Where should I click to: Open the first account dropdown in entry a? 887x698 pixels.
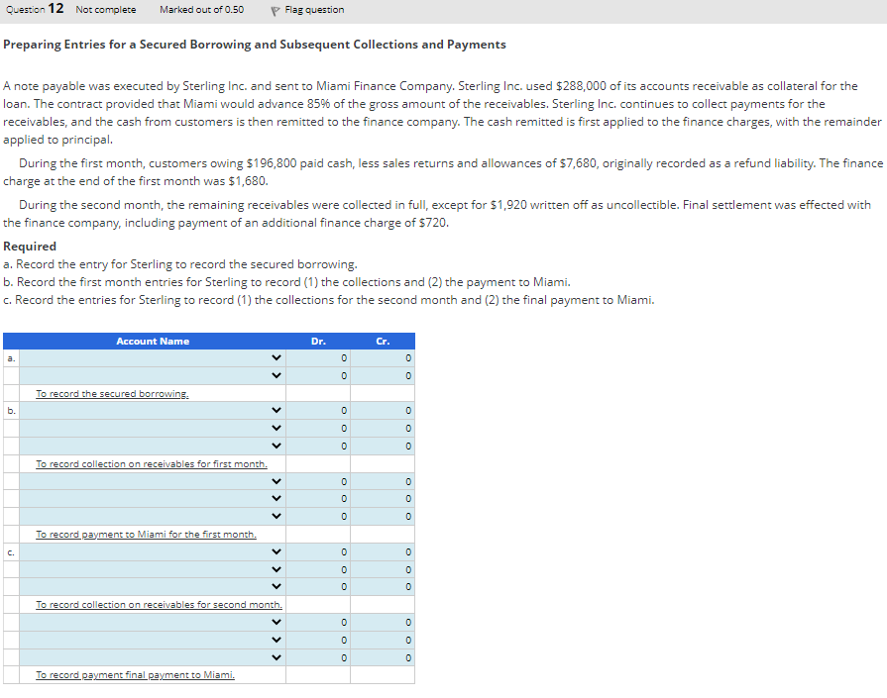pos(277,358)
